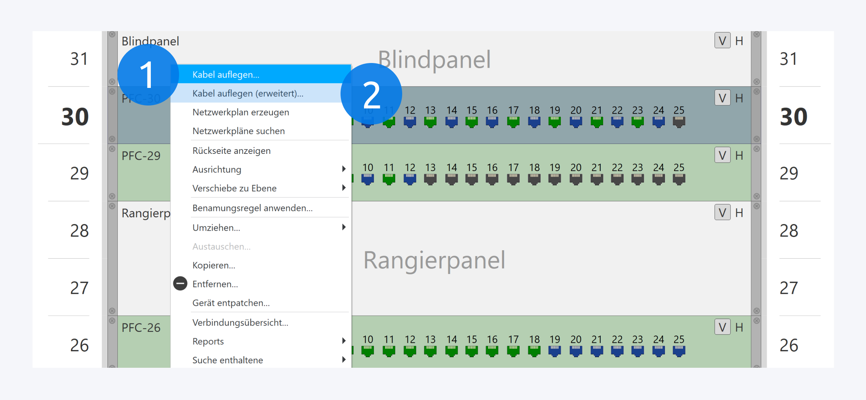Screen dimensions: 866x400
Task: Click the minus icon next to Entfernen
Action: click(180, 284)
